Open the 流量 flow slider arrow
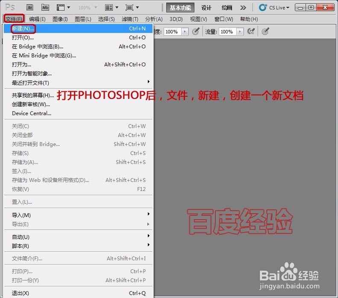This screenshot has height=298, width=338. (x=240, y=32)
